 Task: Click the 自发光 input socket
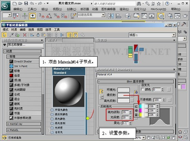click(52, 132)
